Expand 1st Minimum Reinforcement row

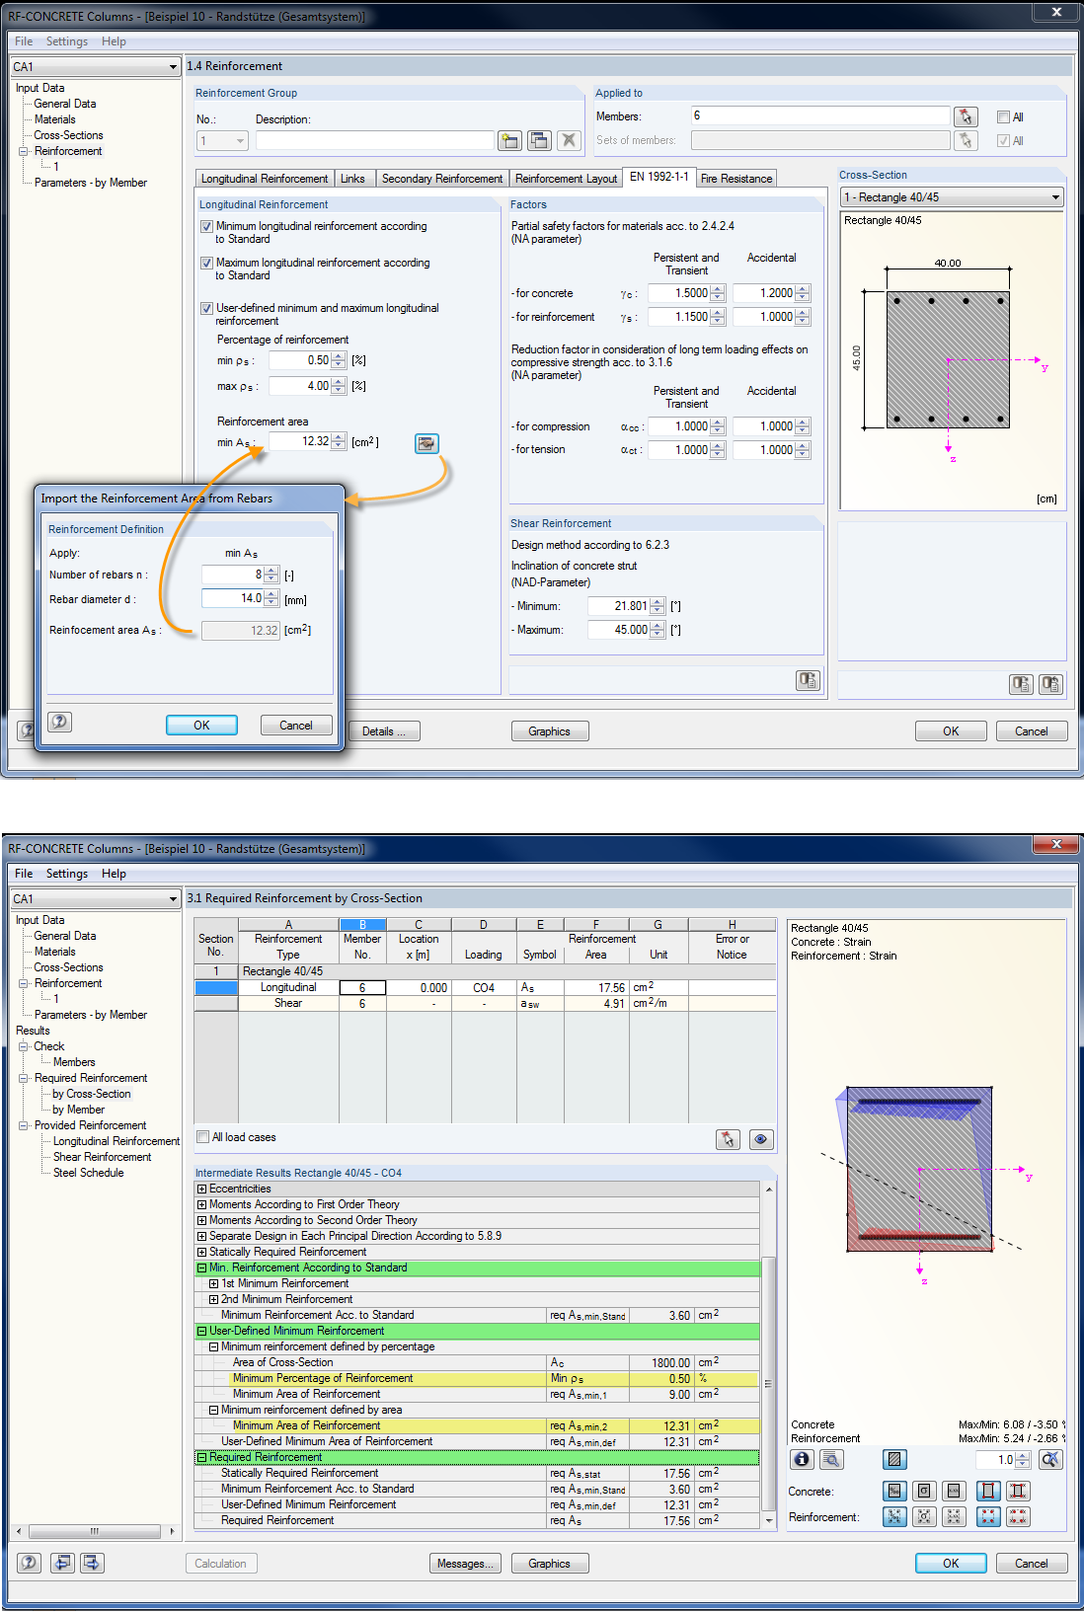[x=213, y=1283]
